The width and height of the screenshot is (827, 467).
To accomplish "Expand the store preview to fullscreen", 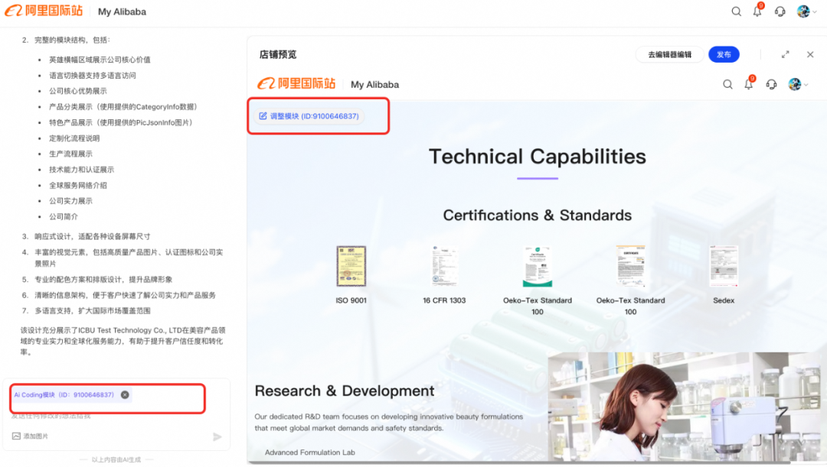I will (786, 54).
